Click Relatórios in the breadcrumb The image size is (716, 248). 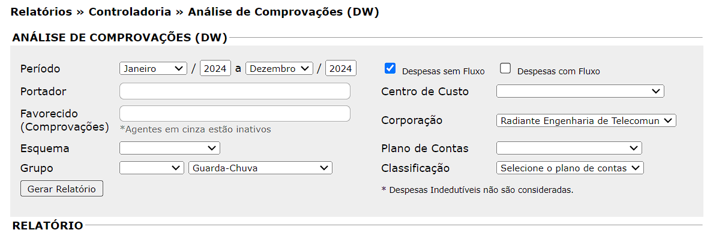(x=41, y=12)
